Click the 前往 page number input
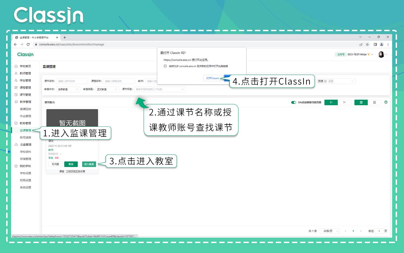The height and width of the screenshot is (253, 404). [379, 231]
